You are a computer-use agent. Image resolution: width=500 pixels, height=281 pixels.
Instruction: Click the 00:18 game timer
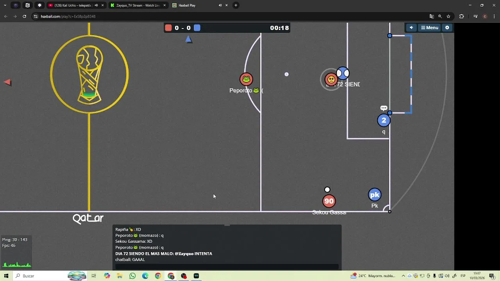coord(279,28)
